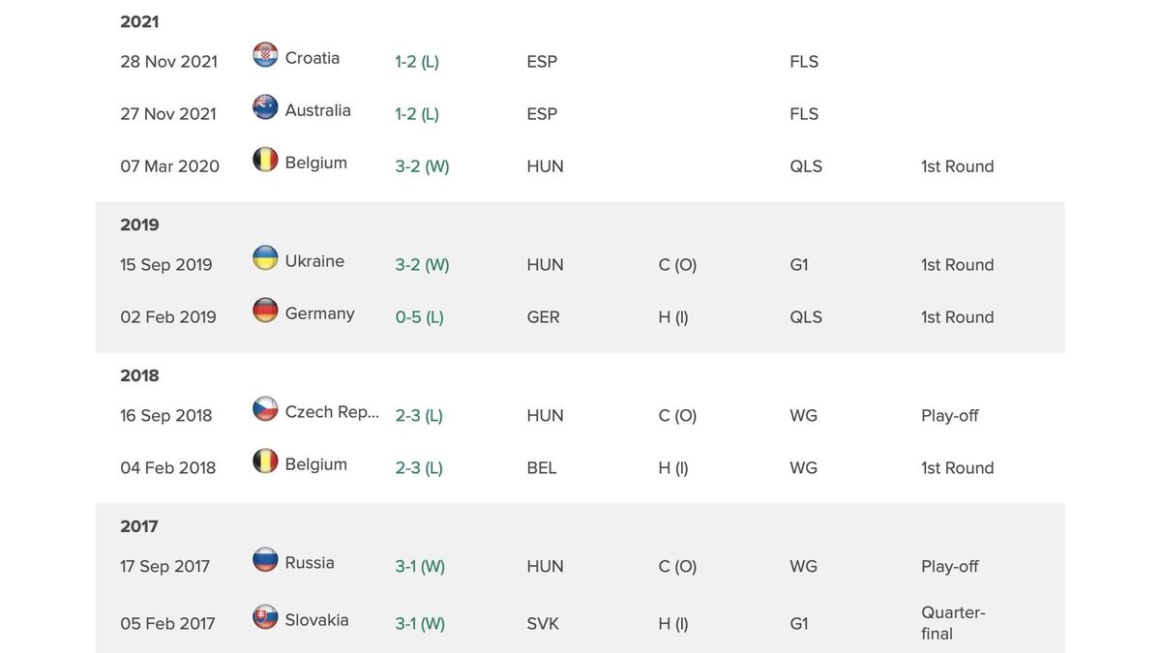Screen dimensions: 1161x653
Task: Click the Australia flag icon
Action: click(x=265, y=107)
